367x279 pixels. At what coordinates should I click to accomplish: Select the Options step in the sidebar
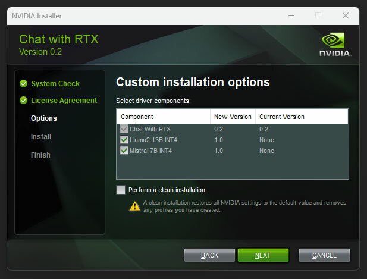click(44, 118)
